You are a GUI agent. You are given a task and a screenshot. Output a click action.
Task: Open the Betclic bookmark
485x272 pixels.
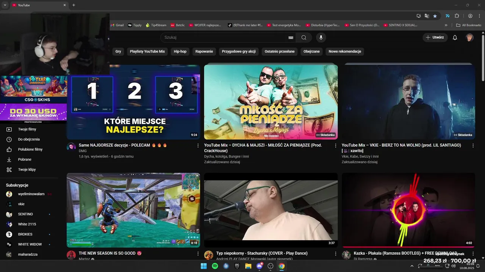tap(177, 25)
